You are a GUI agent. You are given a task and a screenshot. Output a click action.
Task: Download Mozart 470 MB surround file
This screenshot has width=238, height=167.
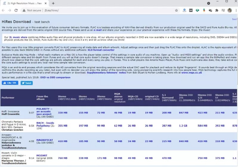click(x=167, y=158)
